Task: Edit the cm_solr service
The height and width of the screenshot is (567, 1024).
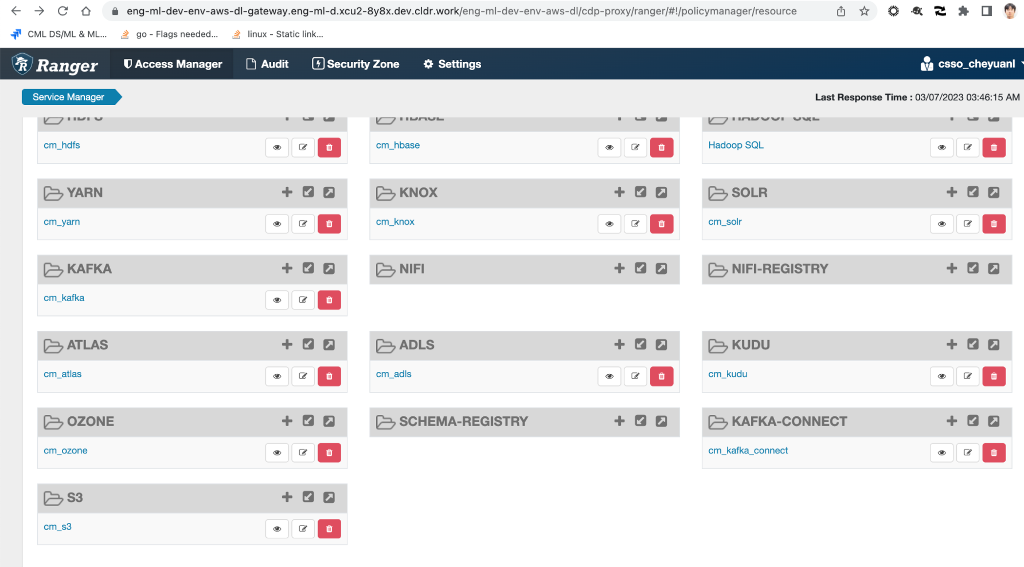Action: (x=967, y=224)
